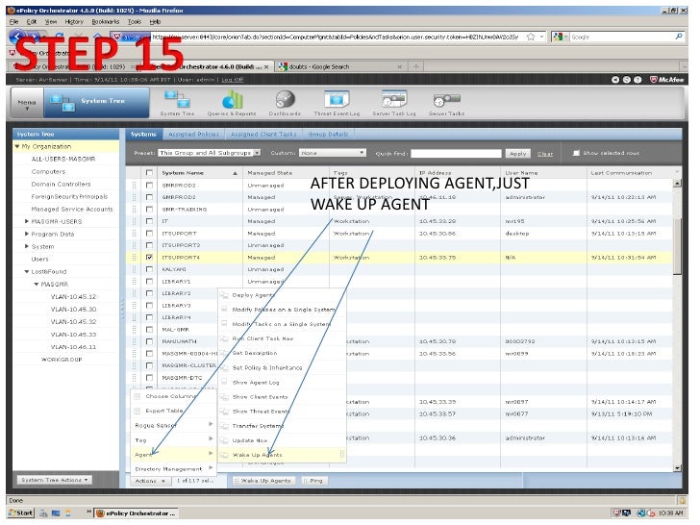Select Run Client Task Now entry
The width and height of the screenshot is (700, 525).
(x=282, y=338)
